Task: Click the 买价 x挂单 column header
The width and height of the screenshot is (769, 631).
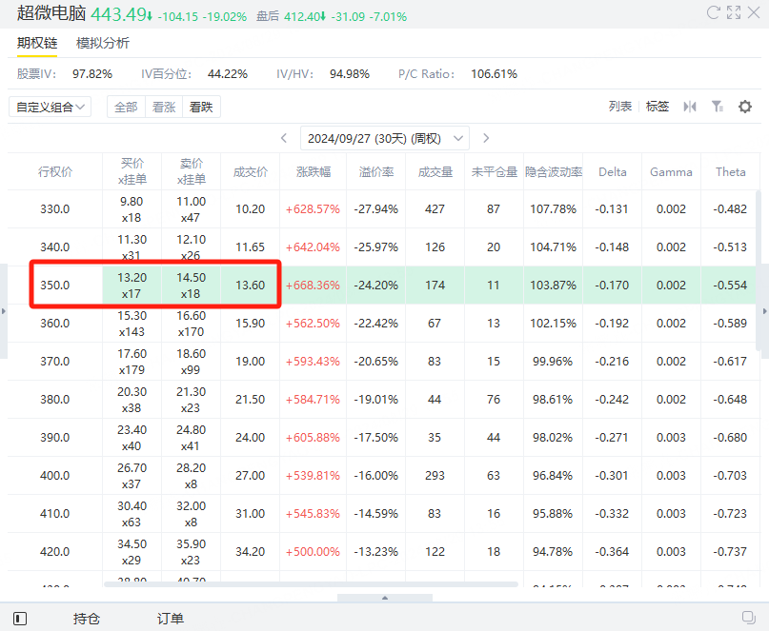Action: coord(132,172)
